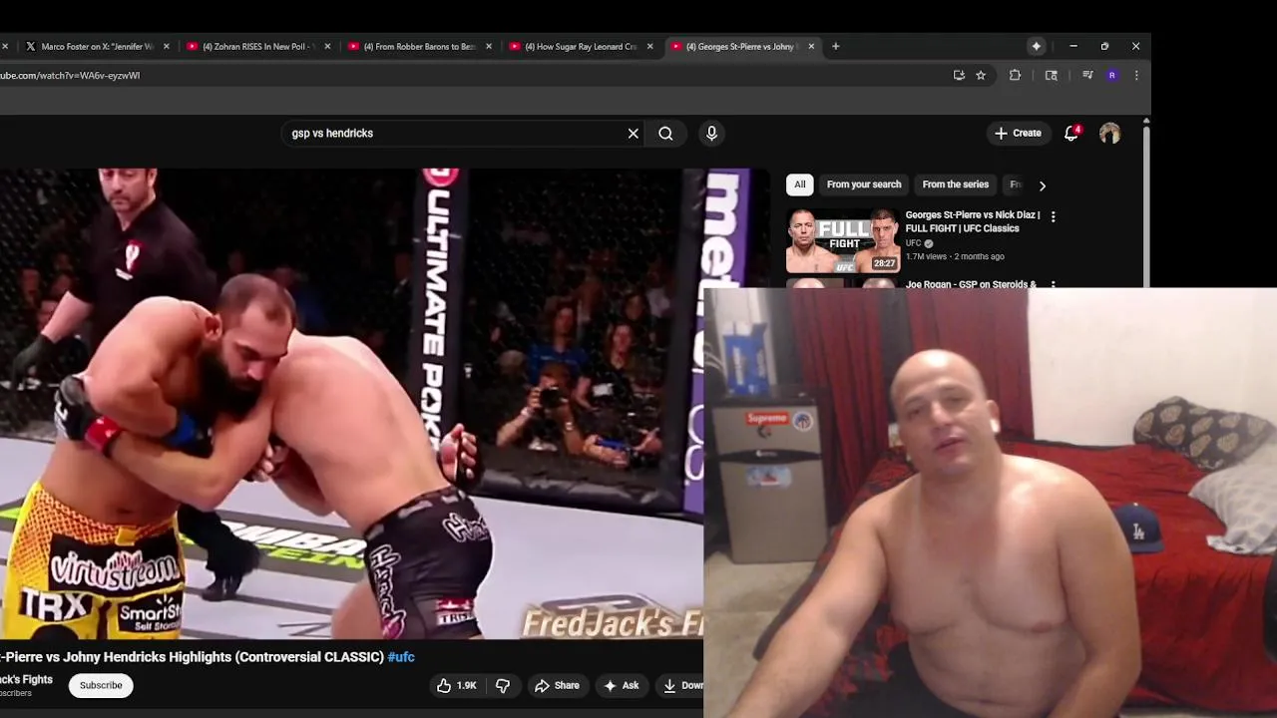The width and height of the screenshot is (1277, 718).
Task: Select the 'All' filter chip
Action: coord(799,184)
